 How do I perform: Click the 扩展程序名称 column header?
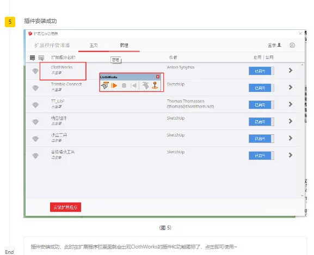tap(63, 58)
